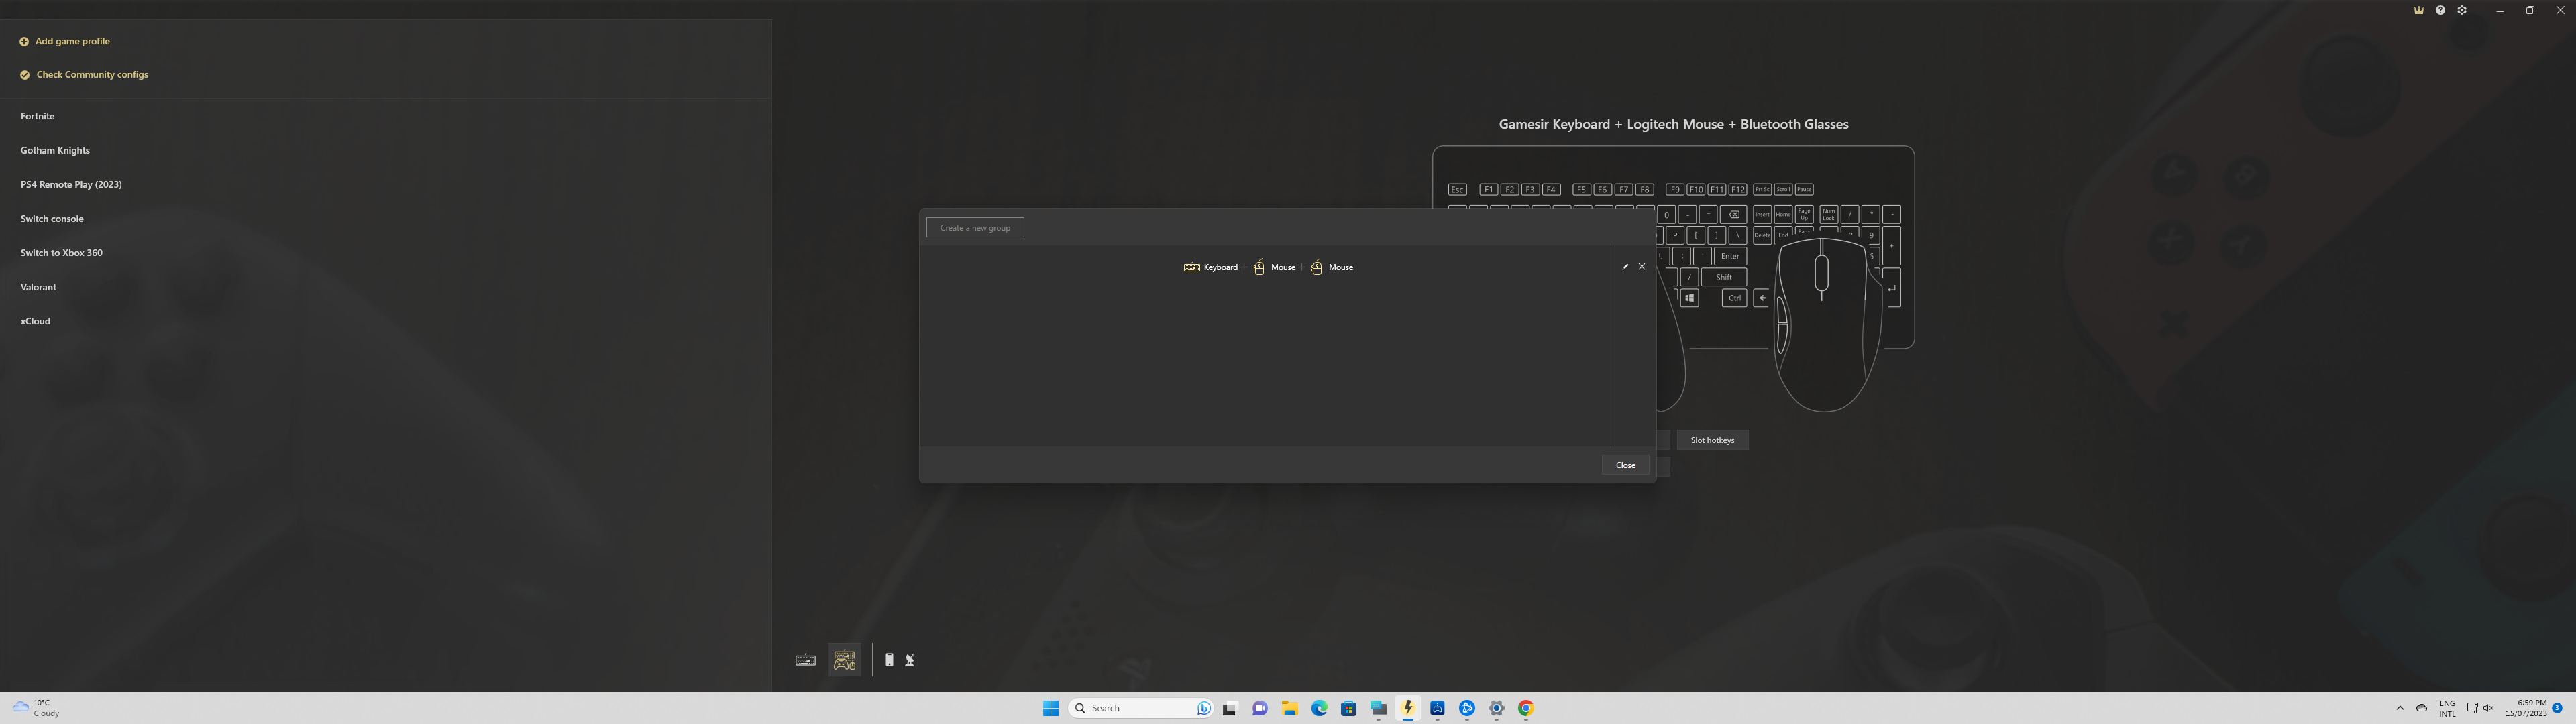
Task: Click the Windows logo key on the keyboard diagram
Action: (x=1689, y=298)
